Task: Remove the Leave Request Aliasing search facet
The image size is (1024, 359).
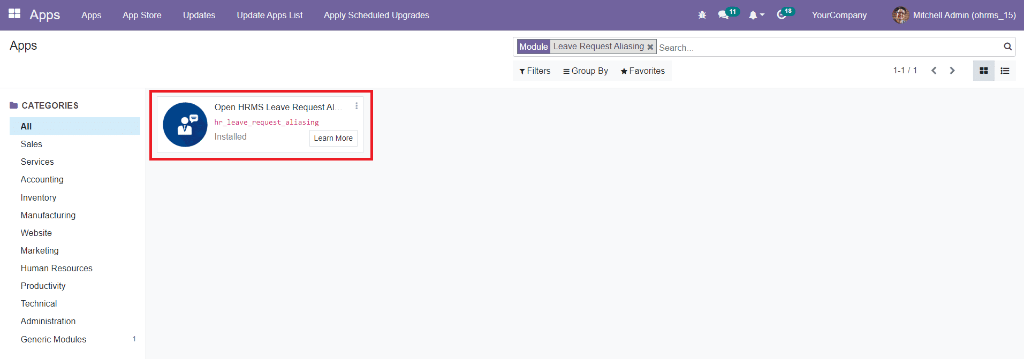Action: (650, 47)
